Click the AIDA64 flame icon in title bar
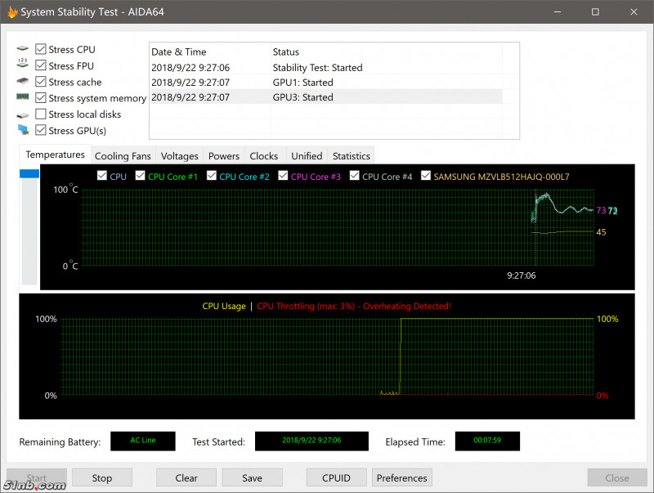This screenshot has width=654, height=493. click(x=12, y=12)
